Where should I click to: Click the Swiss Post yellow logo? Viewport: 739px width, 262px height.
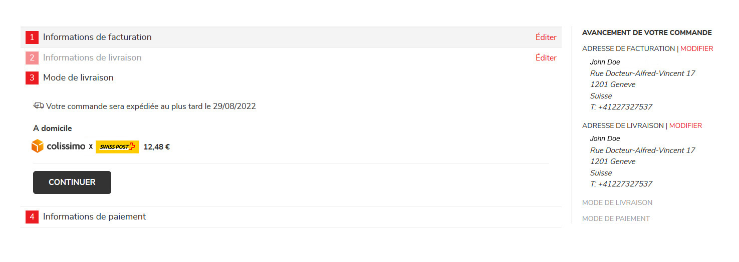pos(117,146)
